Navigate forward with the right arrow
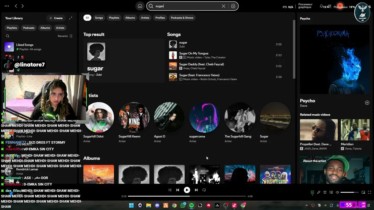 click(22, 6)
